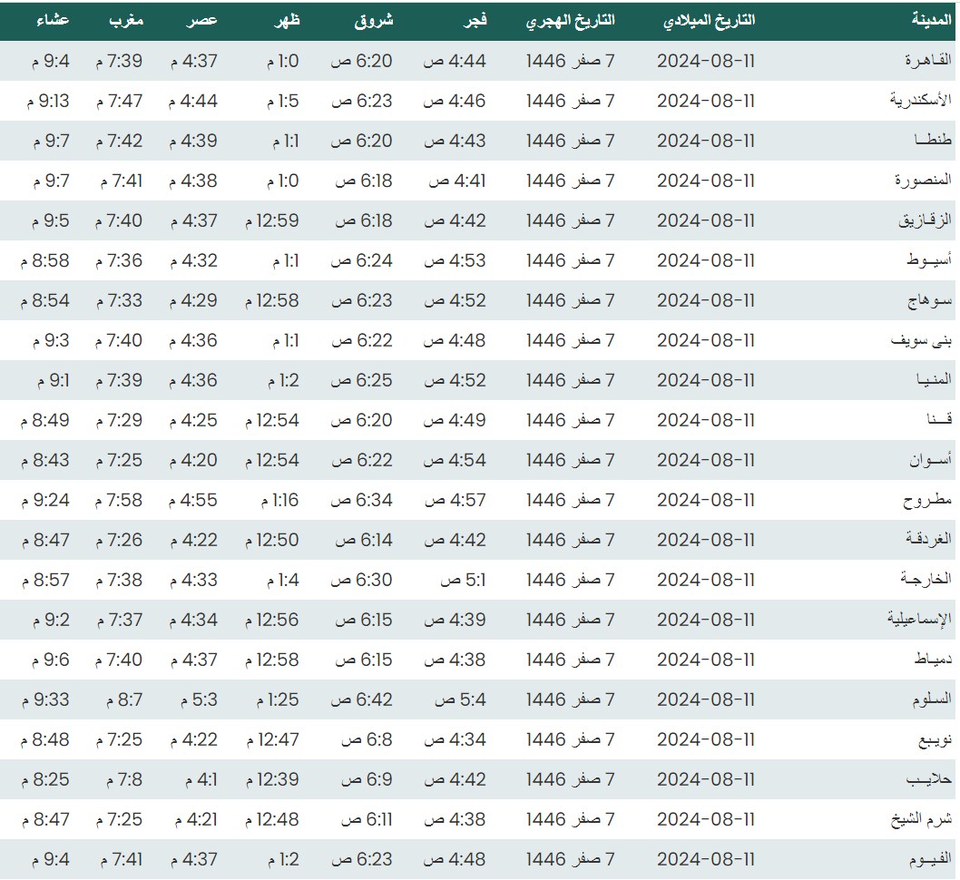The height and width of the screenshot is (880, 960).
Task: Select the أسوان city cell
Action: click(x=930, y=460)
